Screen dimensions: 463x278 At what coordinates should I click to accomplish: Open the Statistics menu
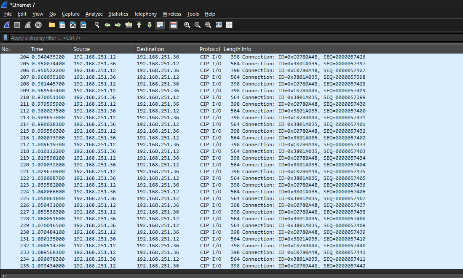coord(118,14)
